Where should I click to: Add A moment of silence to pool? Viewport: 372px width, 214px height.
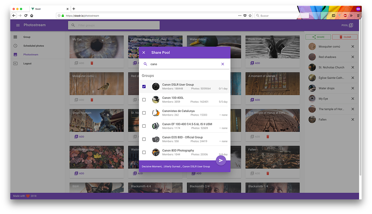tap(255, 100)
